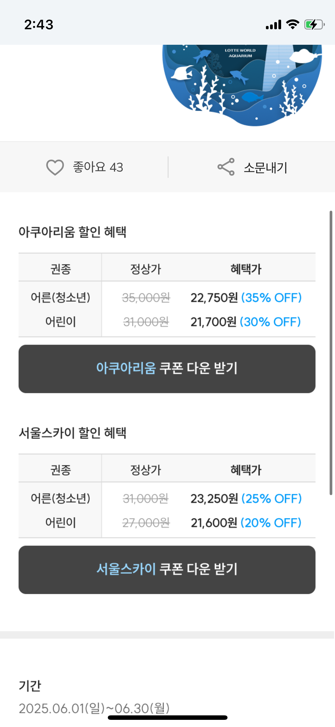335x727 pixels.
Task: Tap the aquarium 22,750원 adult benefit price
Action: click(x=214, y=298)
